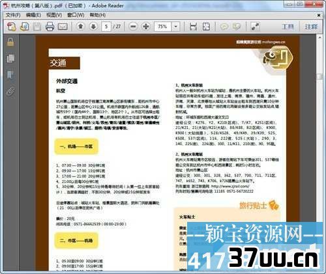Show the page thumbnails panel
326x274 pixels.
[x=10, y=59]
